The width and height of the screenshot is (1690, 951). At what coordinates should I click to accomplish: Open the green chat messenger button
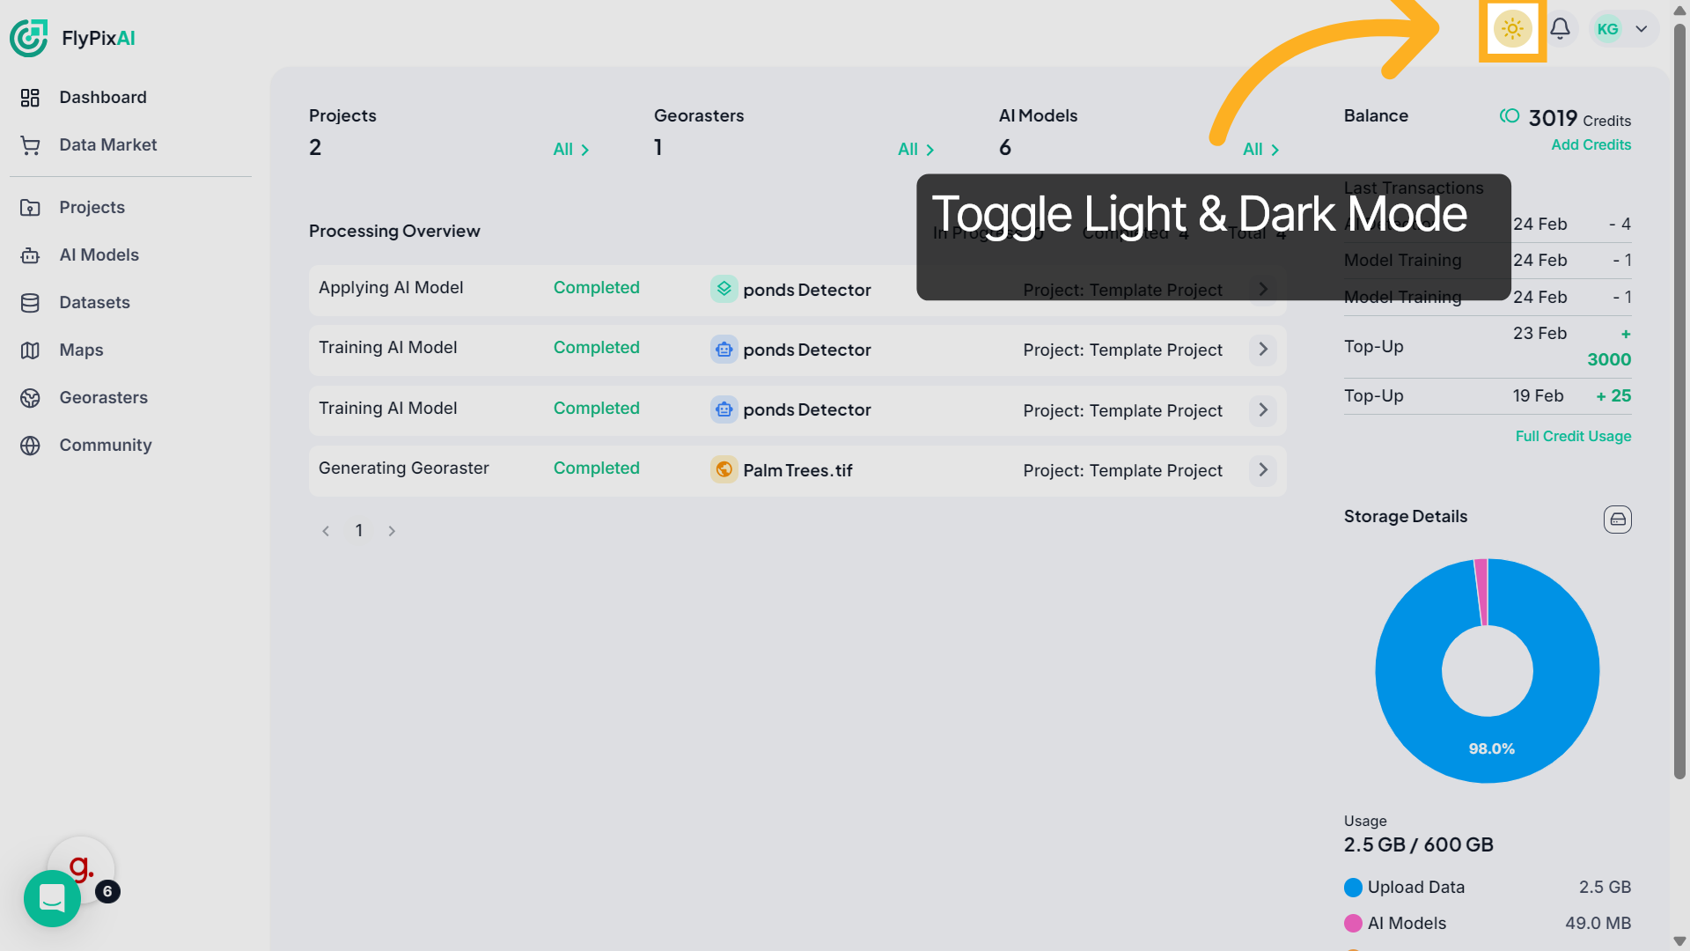(x=52, y=898)
